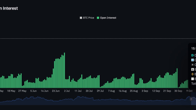The width and height of the screenshot is (196, 110).
Task: Click the Deribit logo in tooltip
Action: point(193,55)
